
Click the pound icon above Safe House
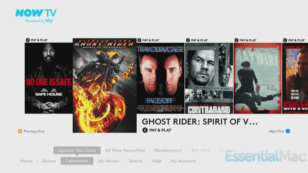point(28,40)
